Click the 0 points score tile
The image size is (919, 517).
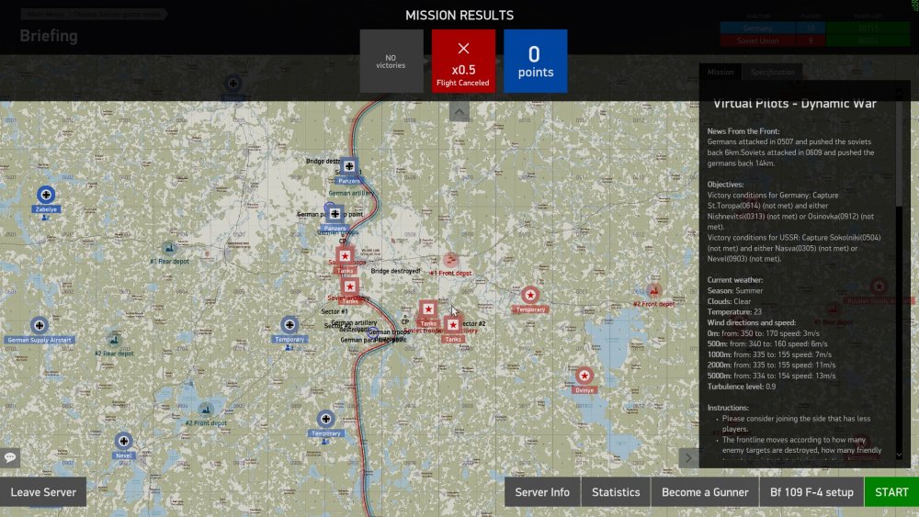click(x=536, y=61)
